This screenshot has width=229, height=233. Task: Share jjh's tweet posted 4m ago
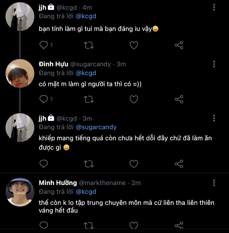(x=179, y=45)
